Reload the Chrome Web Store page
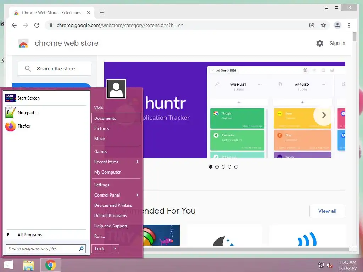The width and height of the screenshot is (363, 272). click(x=37, y=25)
